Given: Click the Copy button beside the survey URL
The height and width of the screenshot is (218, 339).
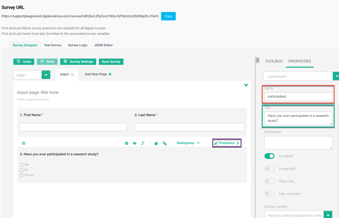Looking at the screenshot, I should 168,16.
